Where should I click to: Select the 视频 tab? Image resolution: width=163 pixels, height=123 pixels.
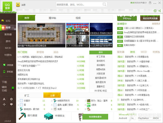click(x=78, y=18)
